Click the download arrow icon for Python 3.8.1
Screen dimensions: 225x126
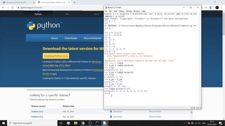pyautogui.click(x=111, y=117)
